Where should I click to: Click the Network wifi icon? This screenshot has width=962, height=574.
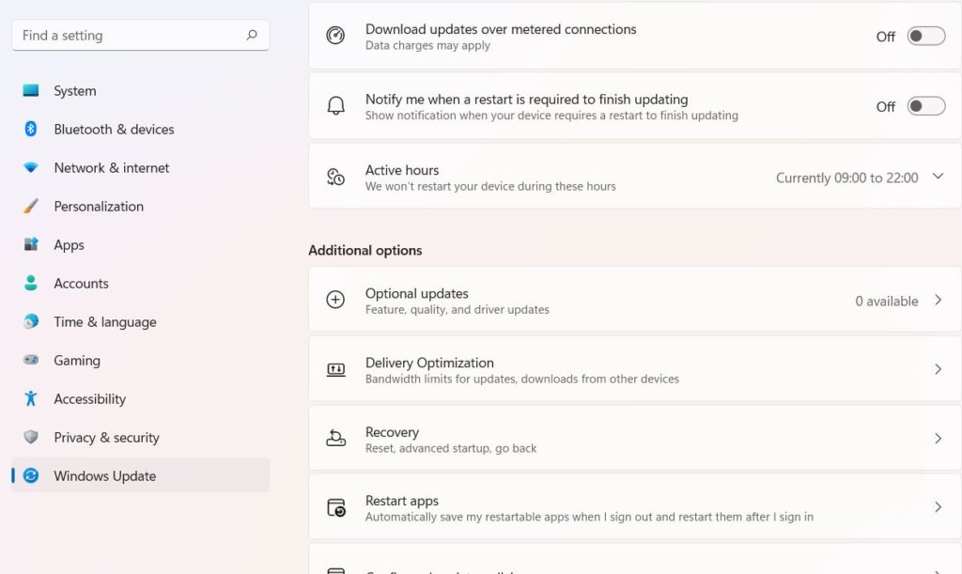point(31,167)
